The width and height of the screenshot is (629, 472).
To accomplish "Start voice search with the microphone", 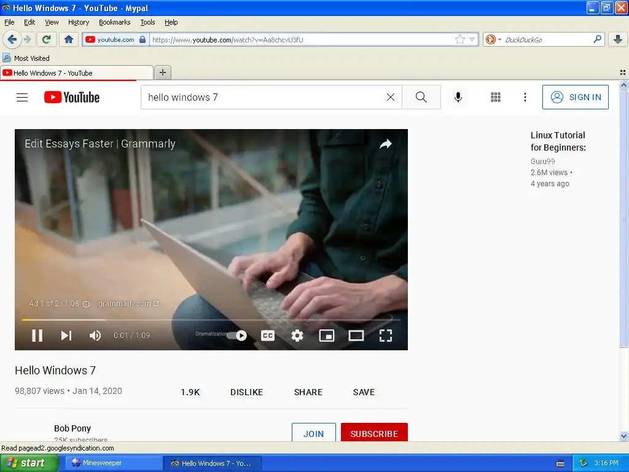I will pyautogui.click(x=458, y=97).
